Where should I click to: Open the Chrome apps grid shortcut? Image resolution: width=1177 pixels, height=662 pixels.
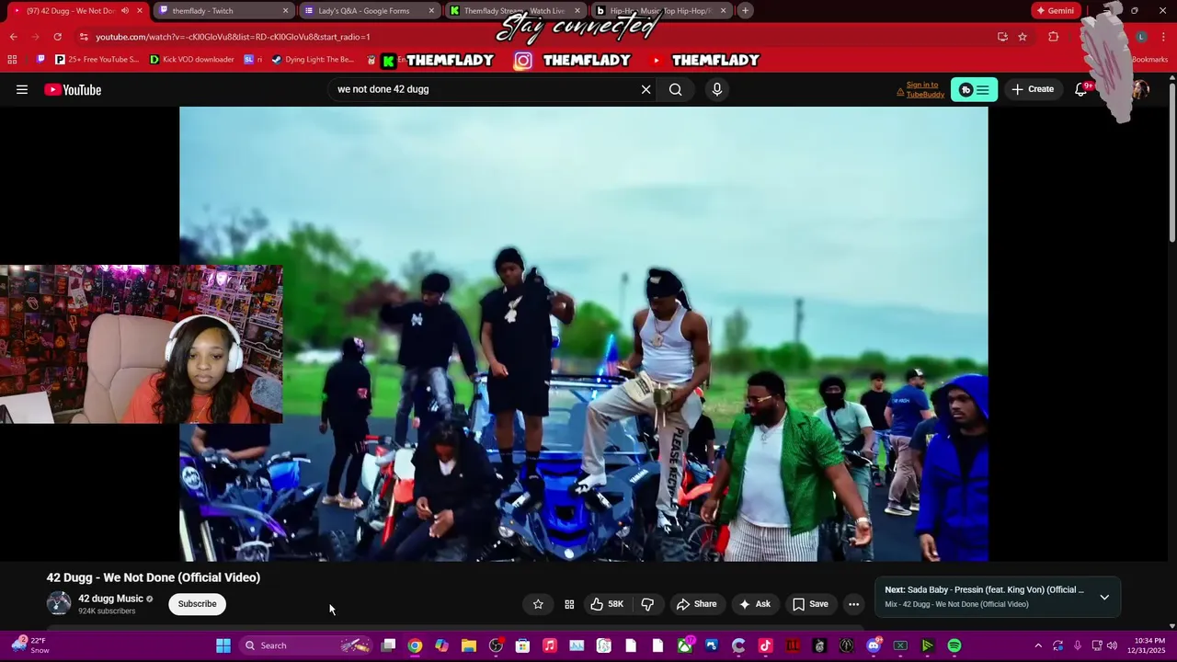coord(12,60)
